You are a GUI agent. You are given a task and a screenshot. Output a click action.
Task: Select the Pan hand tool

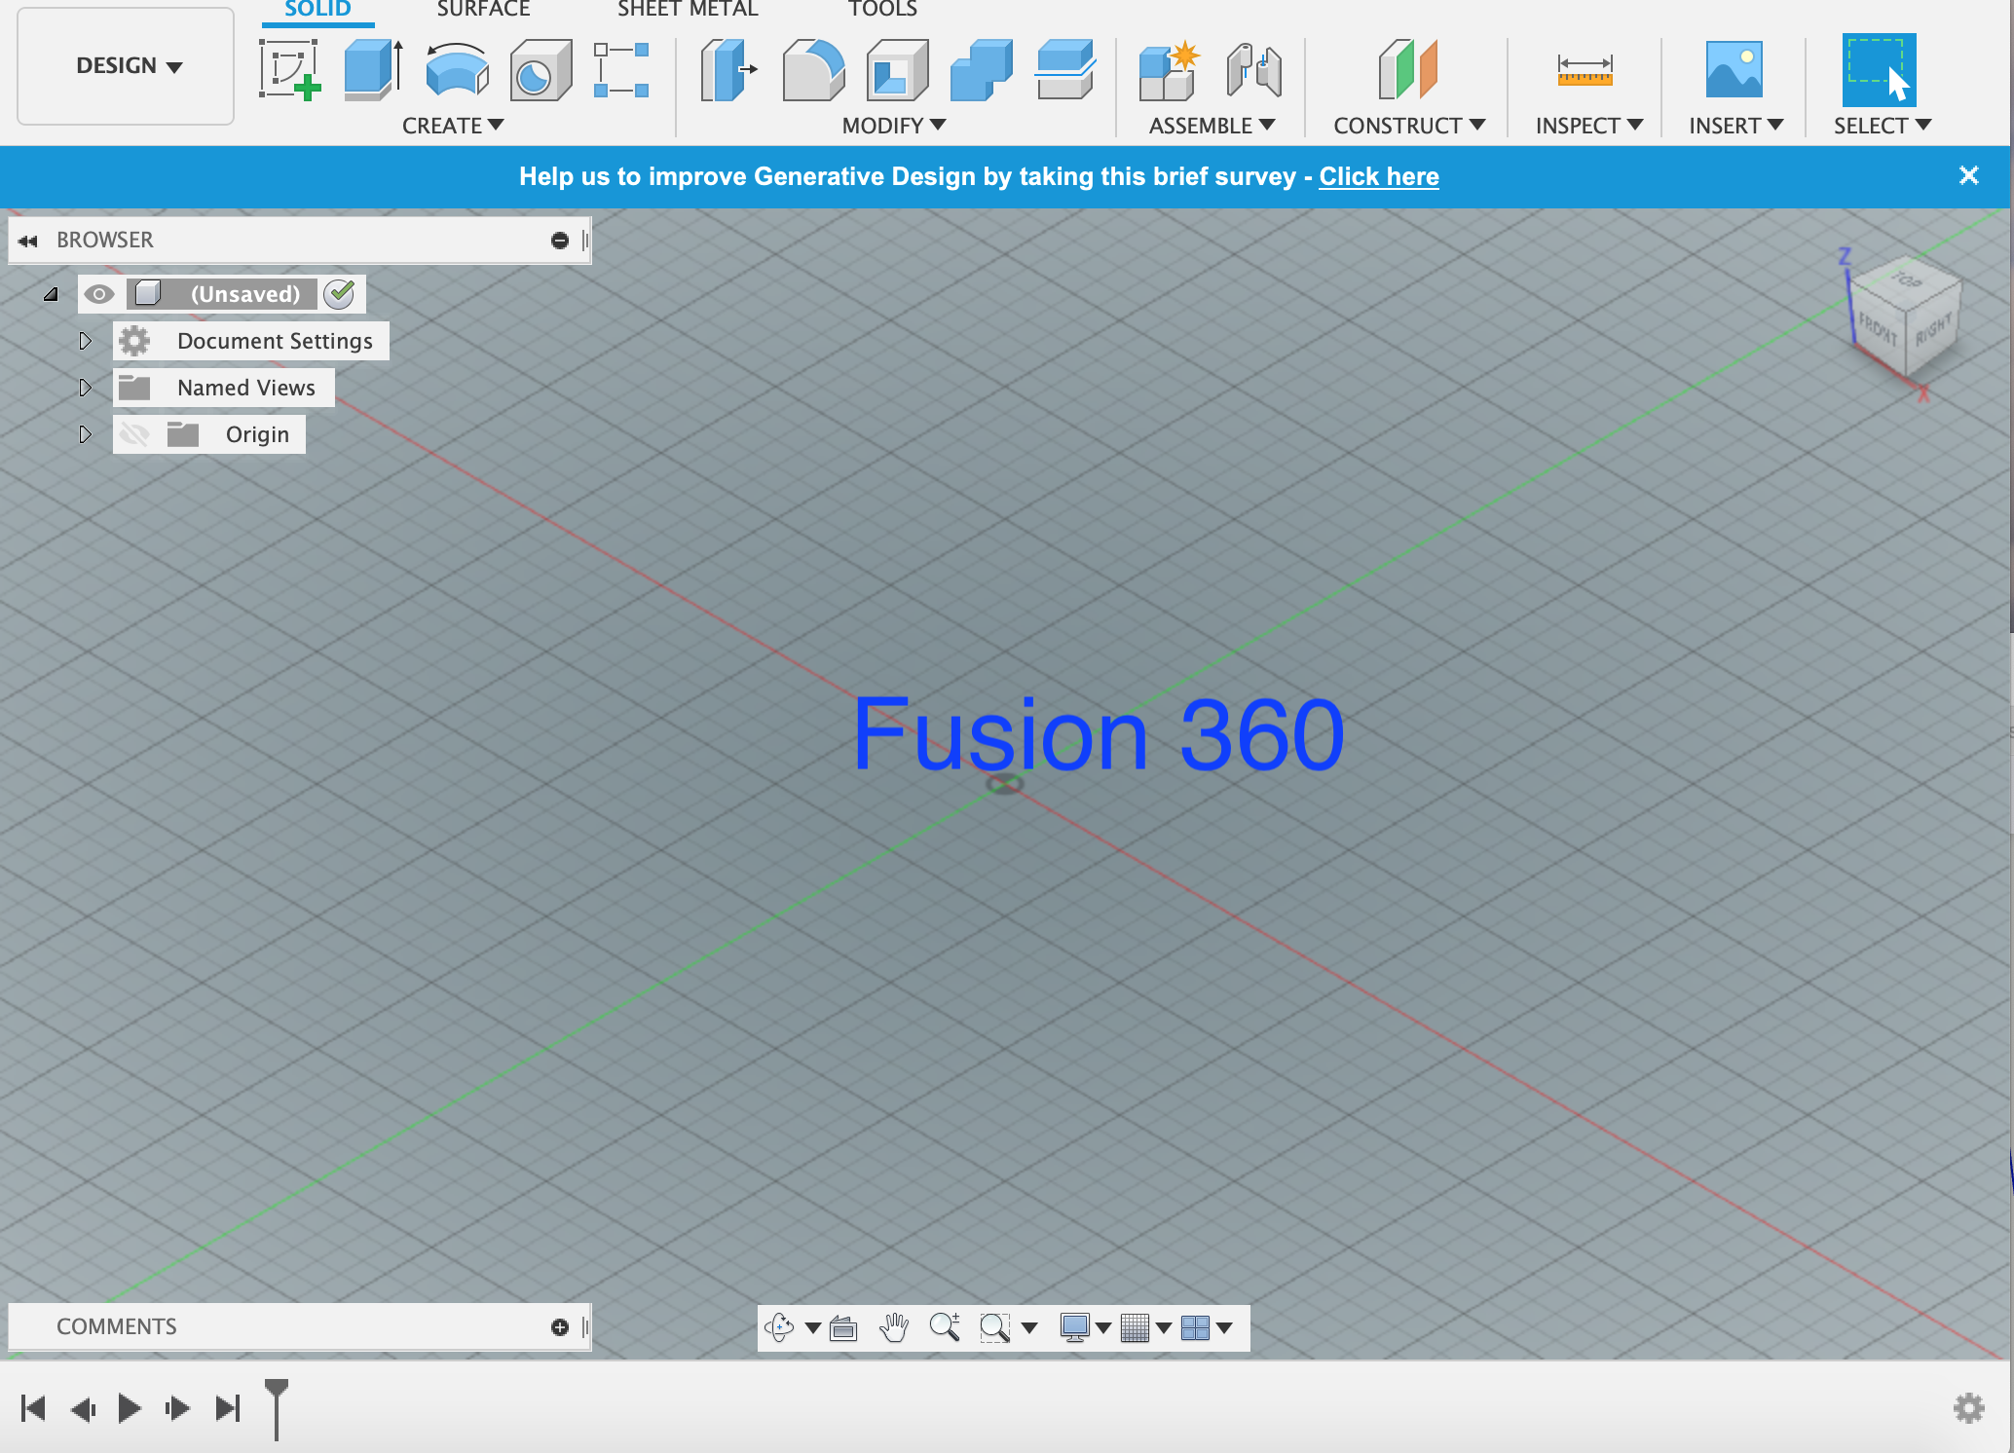tap(893, 1327)
